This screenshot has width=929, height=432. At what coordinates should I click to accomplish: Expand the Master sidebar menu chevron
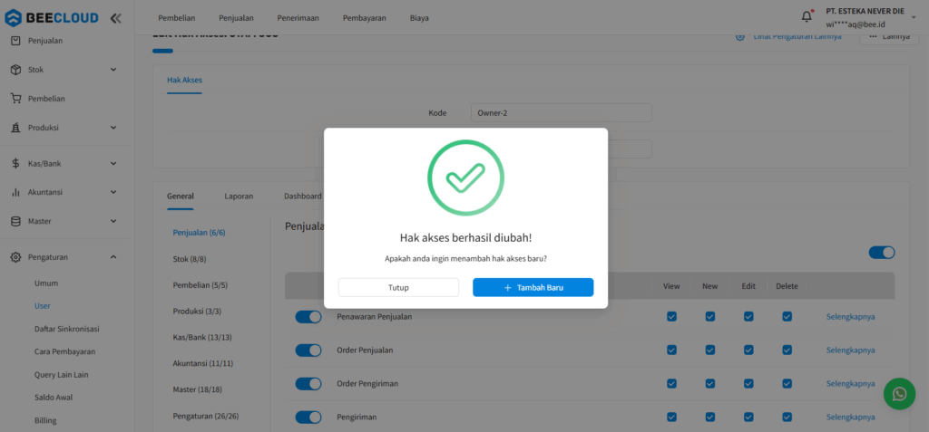pyautogui.click(x=113, y=221)
